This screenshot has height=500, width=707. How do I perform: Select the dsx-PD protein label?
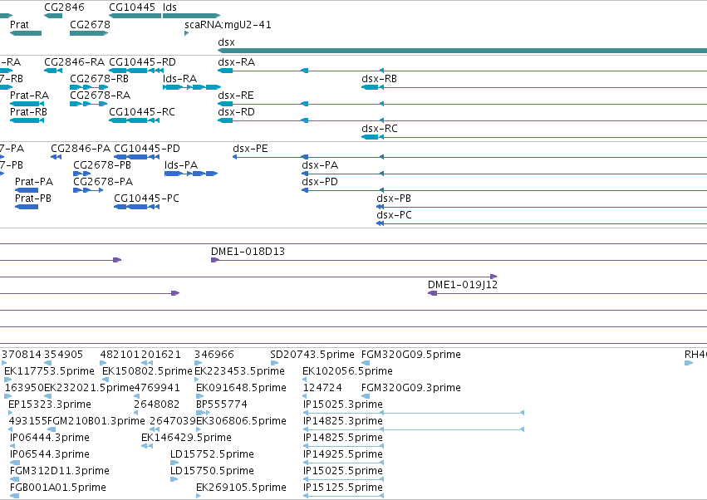coord(320,182)
